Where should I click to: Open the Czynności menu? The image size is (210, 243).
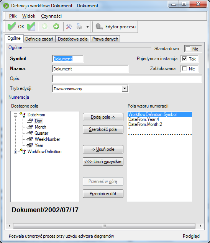(51, 16)
